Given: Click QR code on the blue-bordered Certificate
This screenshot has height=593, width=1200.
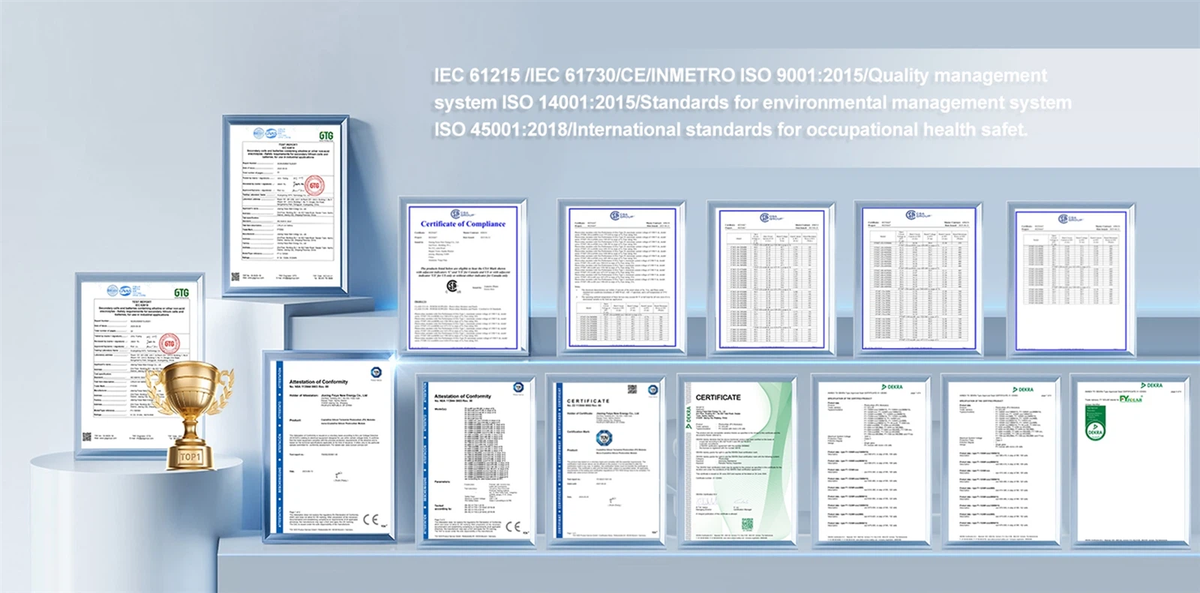Looking at the screenshot, I should pyautogui.click(x=632, y=389).
